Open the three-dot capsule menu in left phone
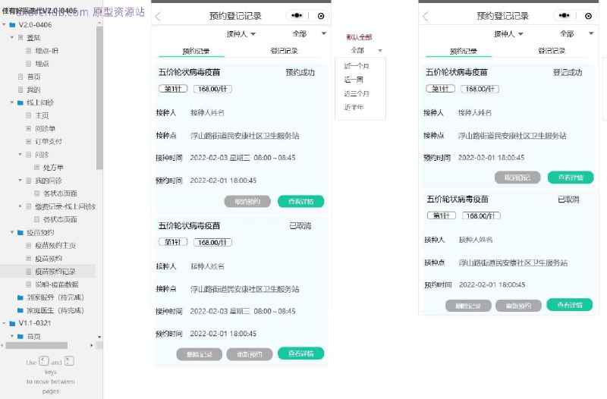Viewport: 607px width, 399px height. click(x=297, y=15)
